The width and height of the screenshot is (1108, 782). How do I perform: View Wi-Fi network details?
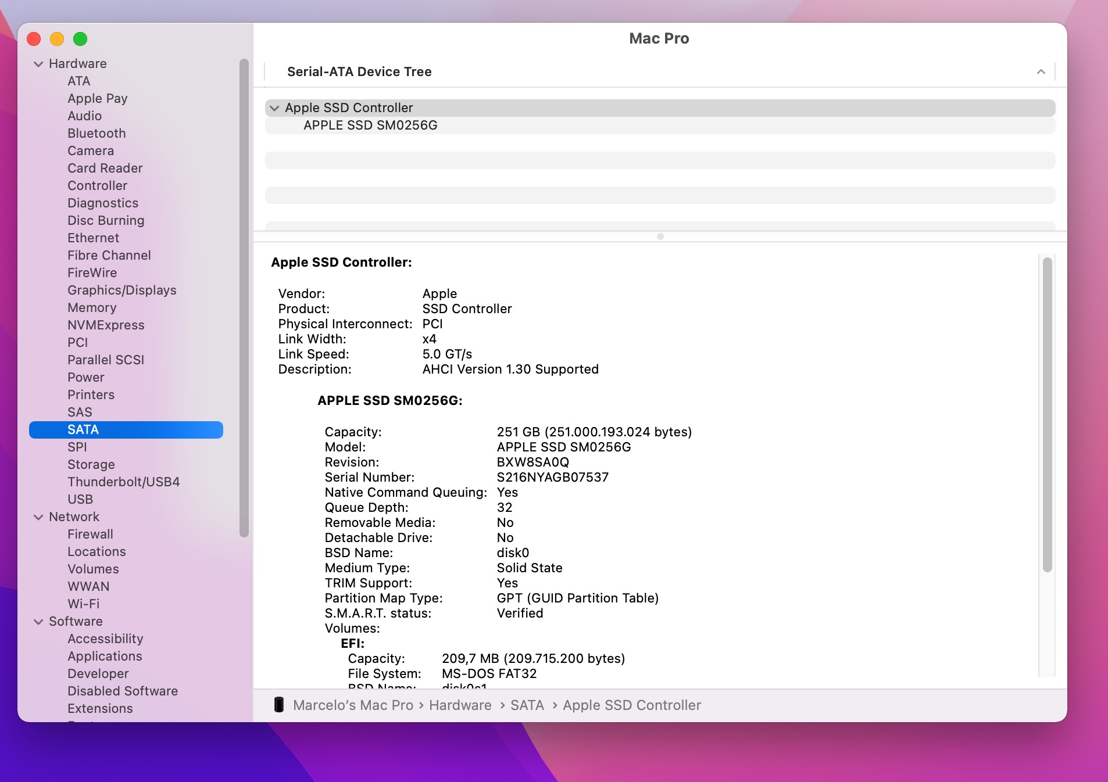pyautogui.click(x=83, y=604)
